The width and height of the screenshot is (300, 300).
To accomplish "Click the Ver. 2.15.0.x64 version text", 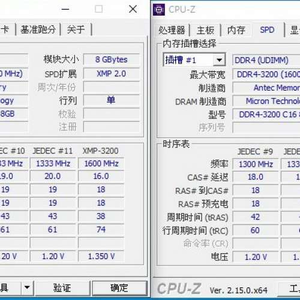I will tap(238, 290).
